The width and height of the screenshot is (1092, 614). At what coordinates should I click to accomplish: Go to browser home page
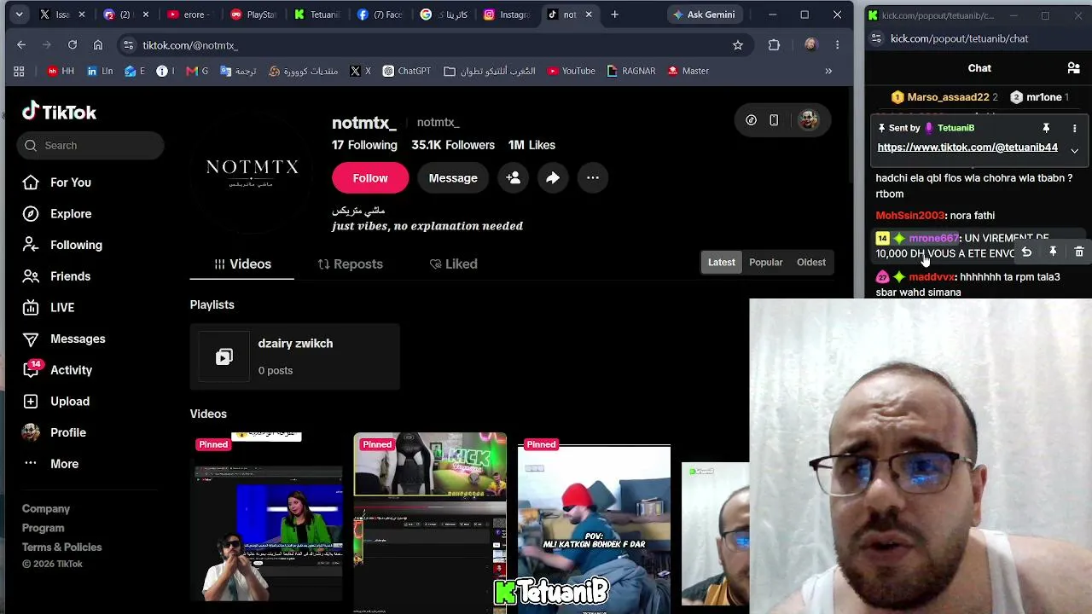pos(98,45)
